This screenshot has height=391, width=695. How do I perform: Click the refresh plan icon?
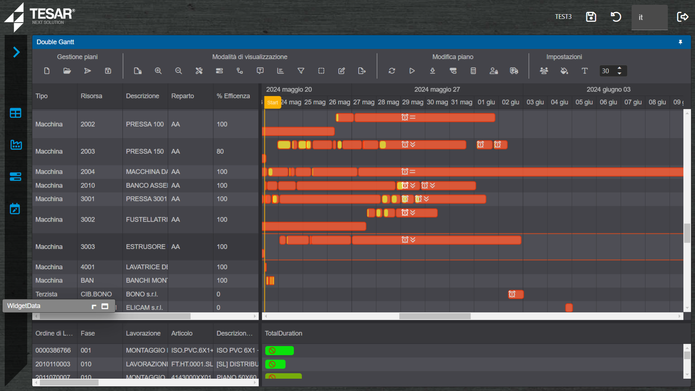click(392, 71)
